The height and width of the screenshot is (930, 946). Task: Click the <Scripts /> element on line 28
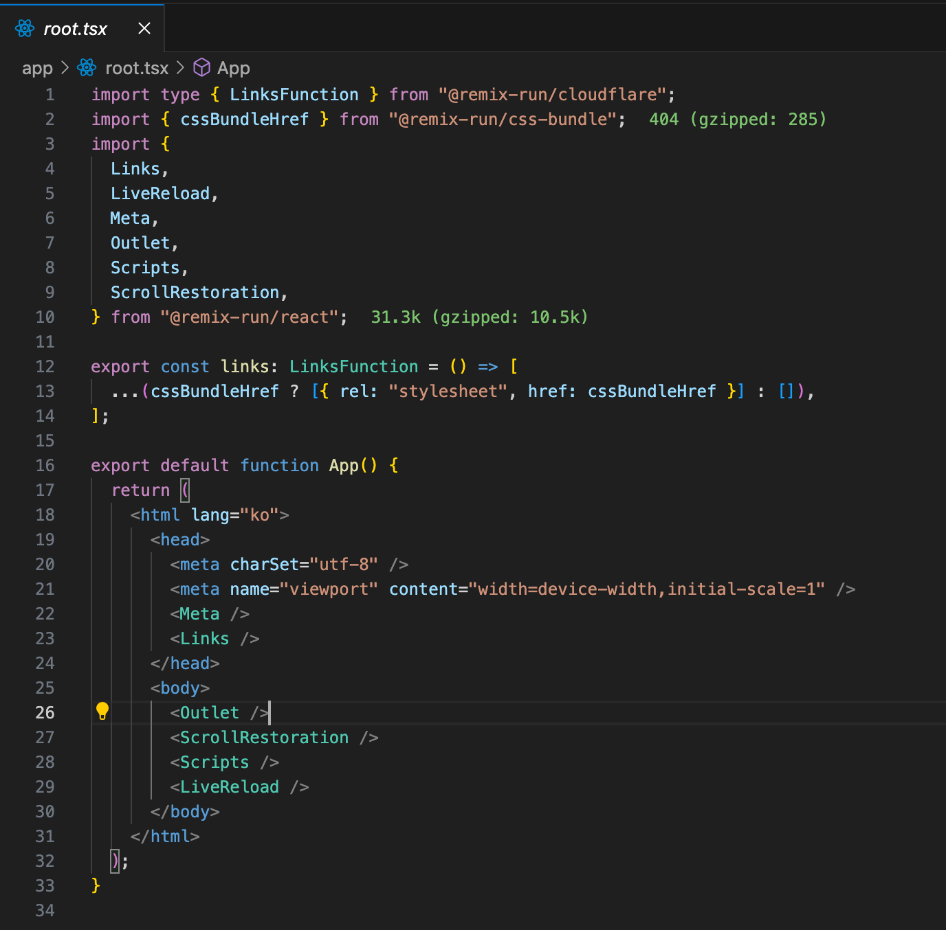[x=225, y=762]
